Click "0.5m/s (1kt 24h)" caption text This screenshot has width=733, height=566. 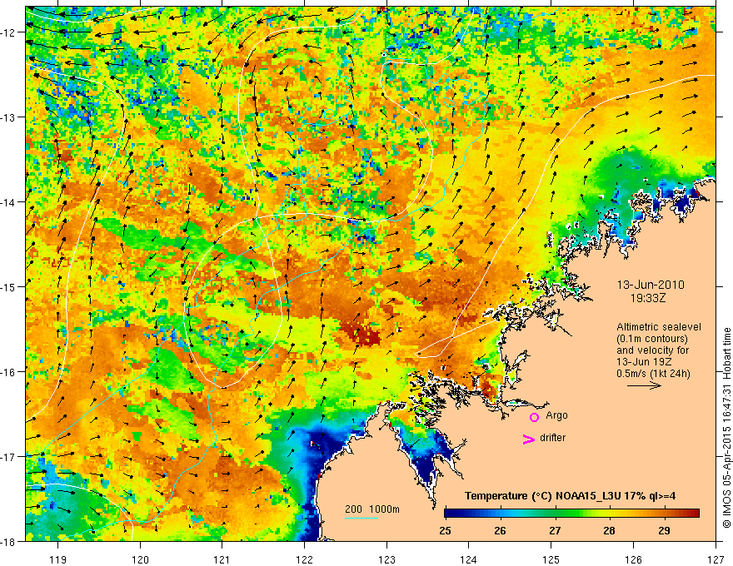(654, 374)
